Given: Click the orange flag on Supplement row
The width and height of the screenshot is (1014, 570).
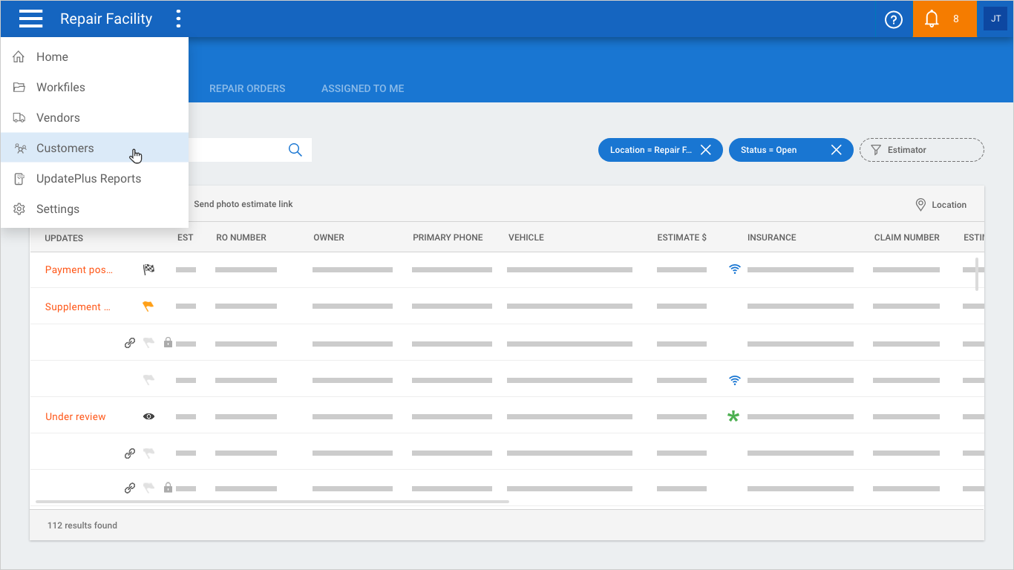Looking at the screenshot, I should (x=148, y=306).
